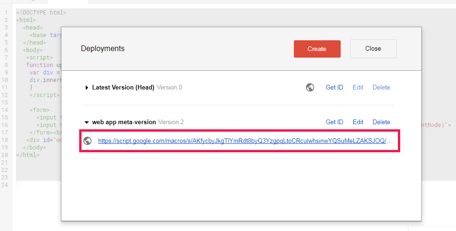Delete the Latest Version (Head) deployment
456x231 pixels.
381,87
